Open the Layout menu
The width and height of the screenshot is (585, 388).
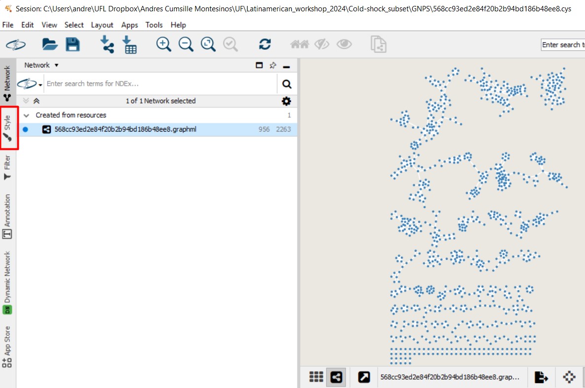pyautogui.click(x=102, y=25)
